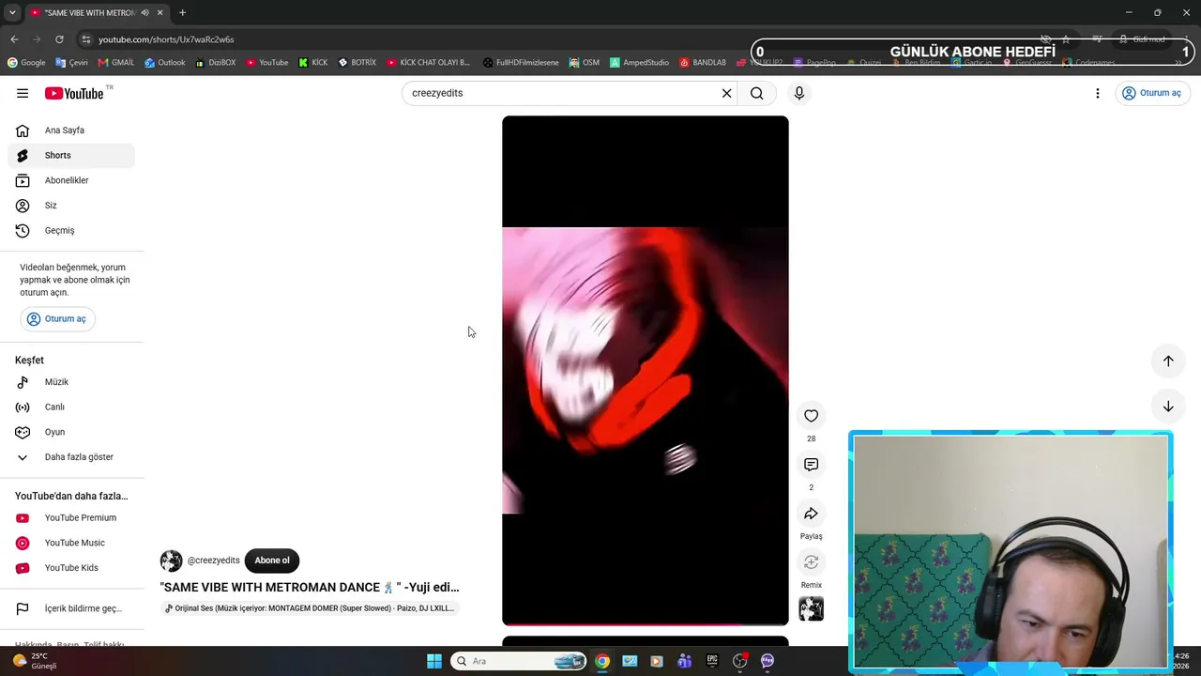Open Microsoft Teams from the taskbar
Viewport: 1201px width, 676px height.
point(684,661)
